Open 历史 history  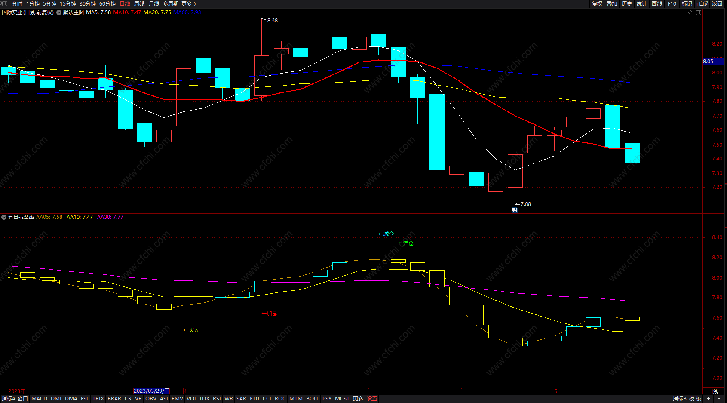[627, 3]
